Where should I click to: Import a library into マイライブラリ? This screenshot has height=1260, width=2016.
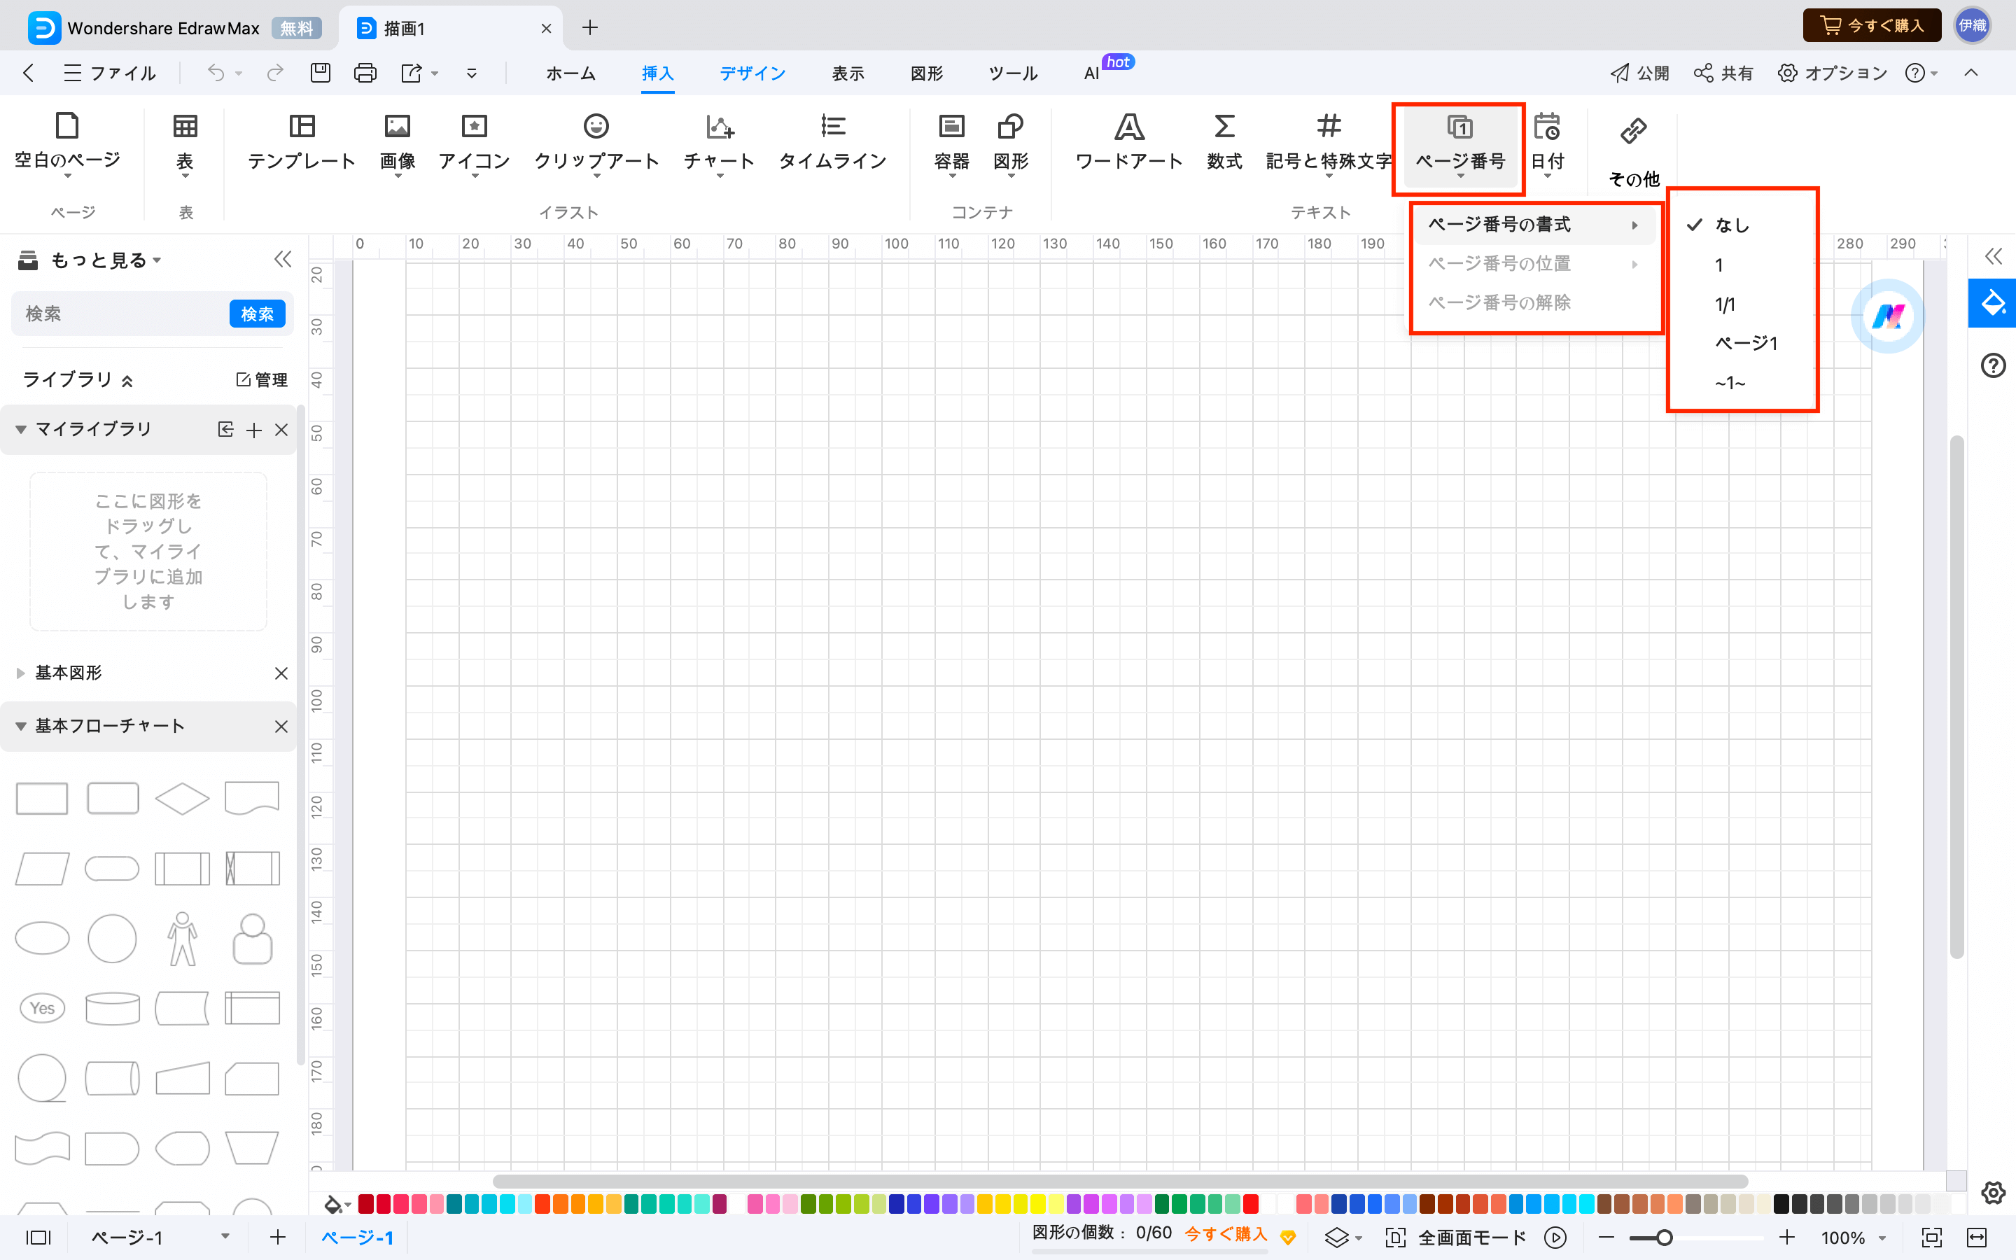click(x=226, y=429)
